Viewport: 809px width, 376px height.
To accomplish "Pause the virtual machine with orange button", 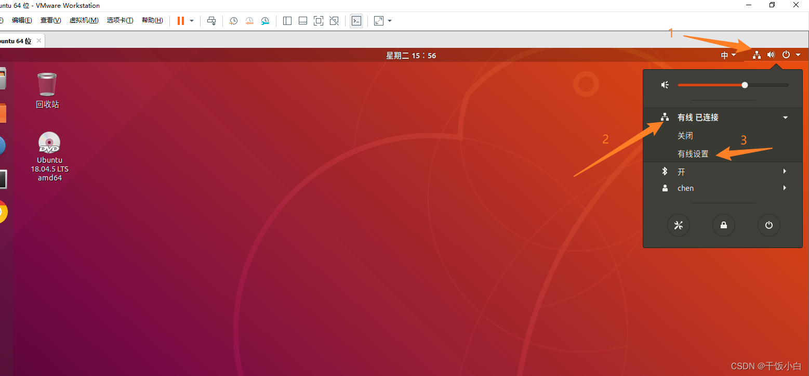I will click(x=181, y=21).
